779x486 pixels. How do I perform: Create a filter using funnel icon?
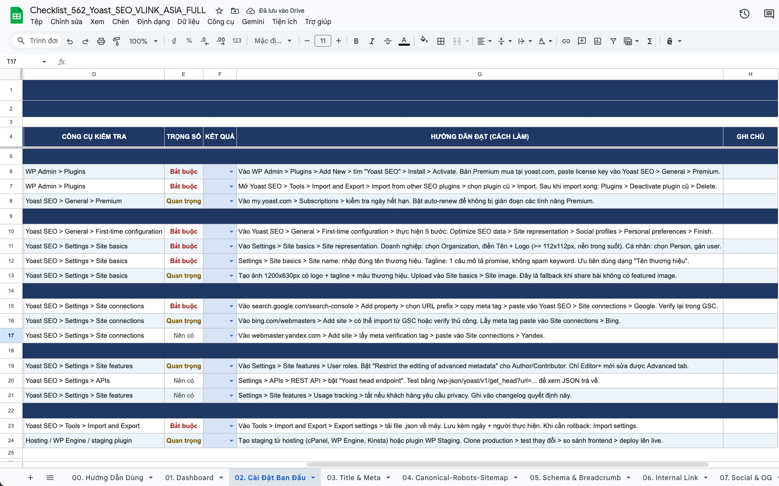coord(613,41)
